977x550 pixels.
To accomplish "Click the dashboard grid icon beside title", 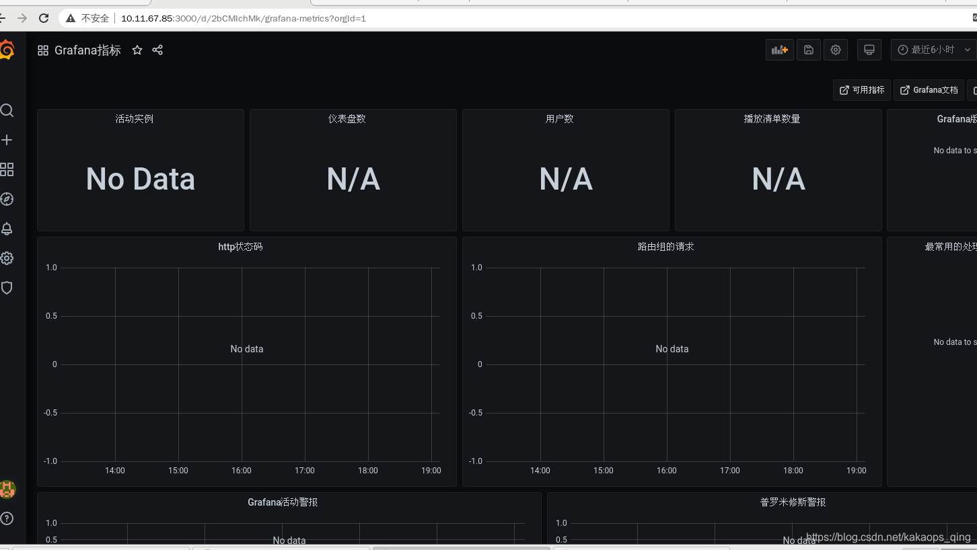I will click(x=43, y=50).
